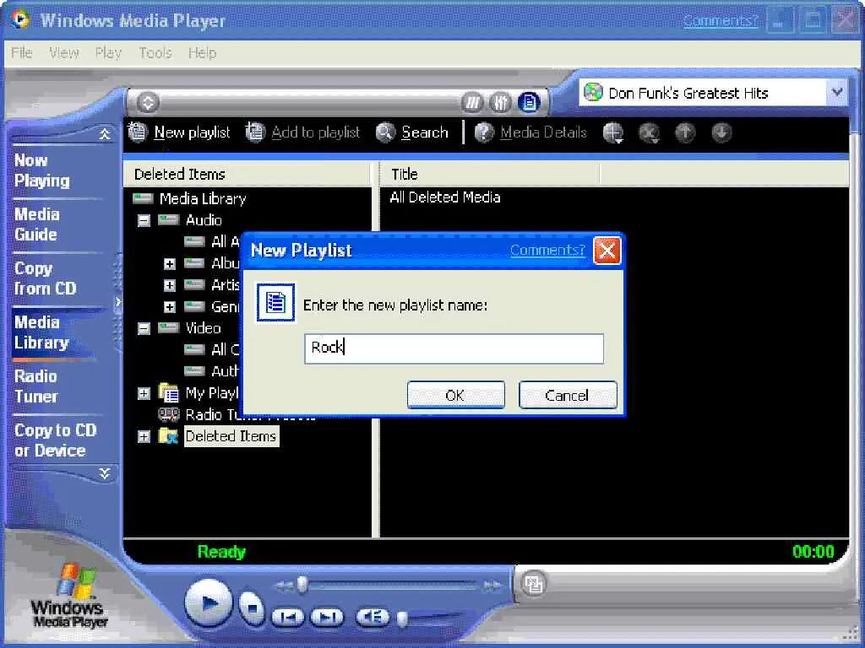Image resolution: width=865 pixels, height=648 pixels.
Task: Collapse the Audio tree node
Action: (144, 220)
